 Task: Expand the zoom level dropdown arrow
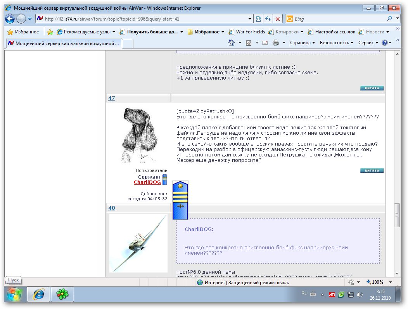[x=391, y=282]
